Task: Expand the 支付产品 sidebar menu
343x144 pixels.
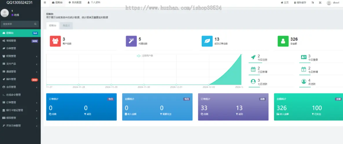Action: pyautogui.click(x=20, y=64)
